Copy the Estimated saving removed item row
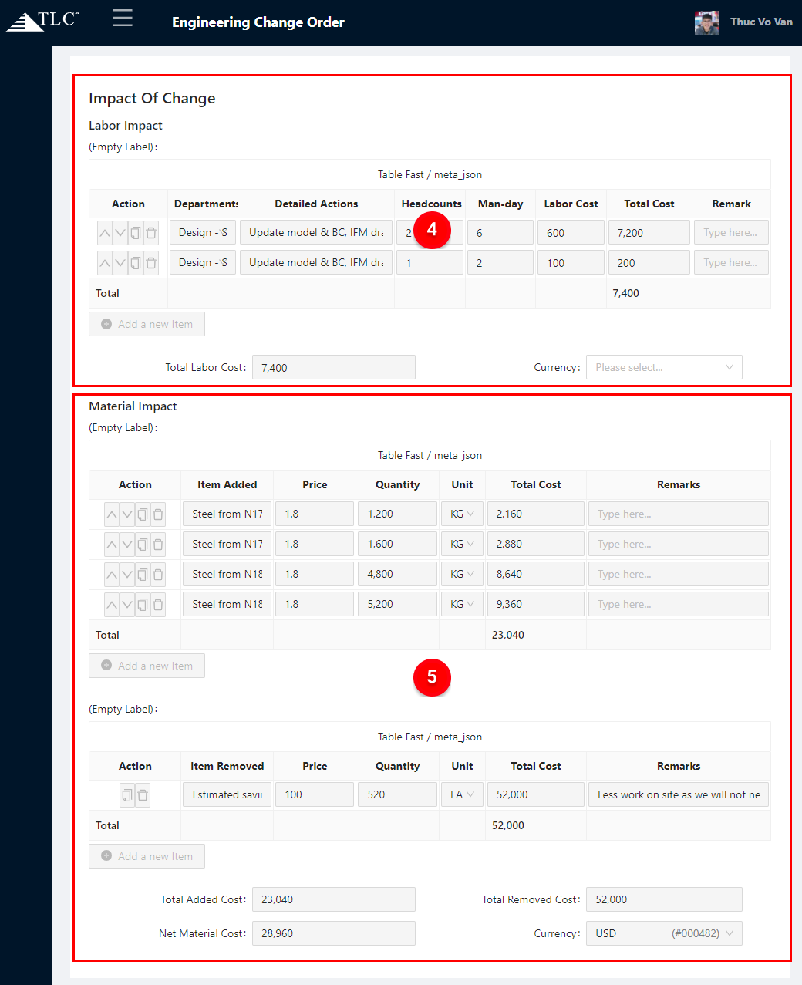This screenshot has width=802, height=985. tap(127, 795)
